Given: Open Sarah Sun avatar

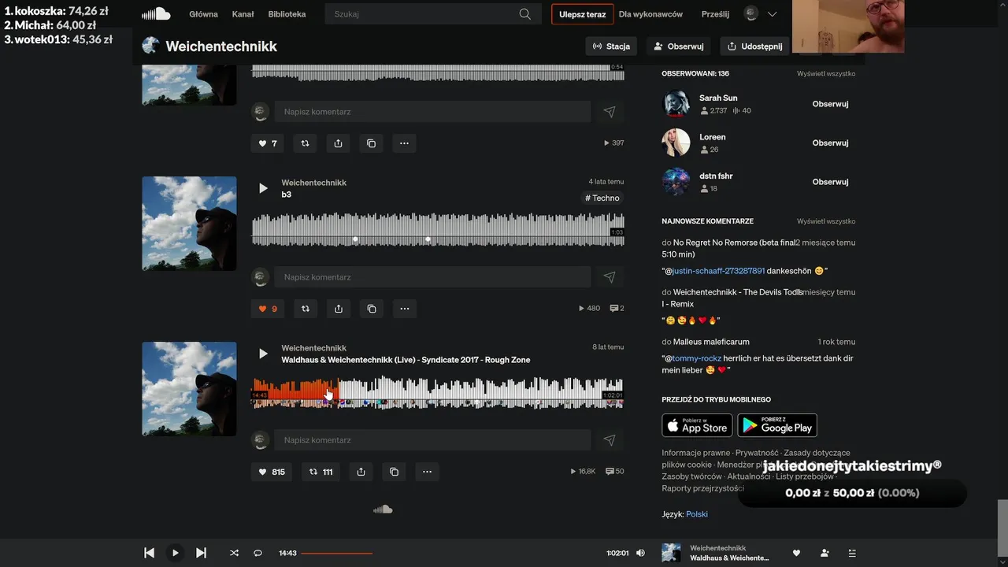Looking at the screenshot, I should 676,104.
